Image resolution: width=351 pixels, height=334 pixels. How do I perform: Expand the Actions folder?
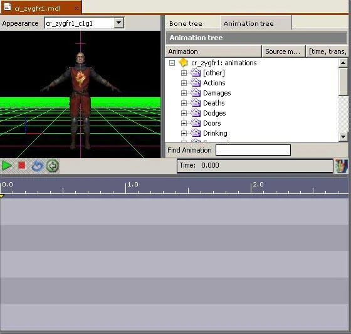tap(184, 83)
